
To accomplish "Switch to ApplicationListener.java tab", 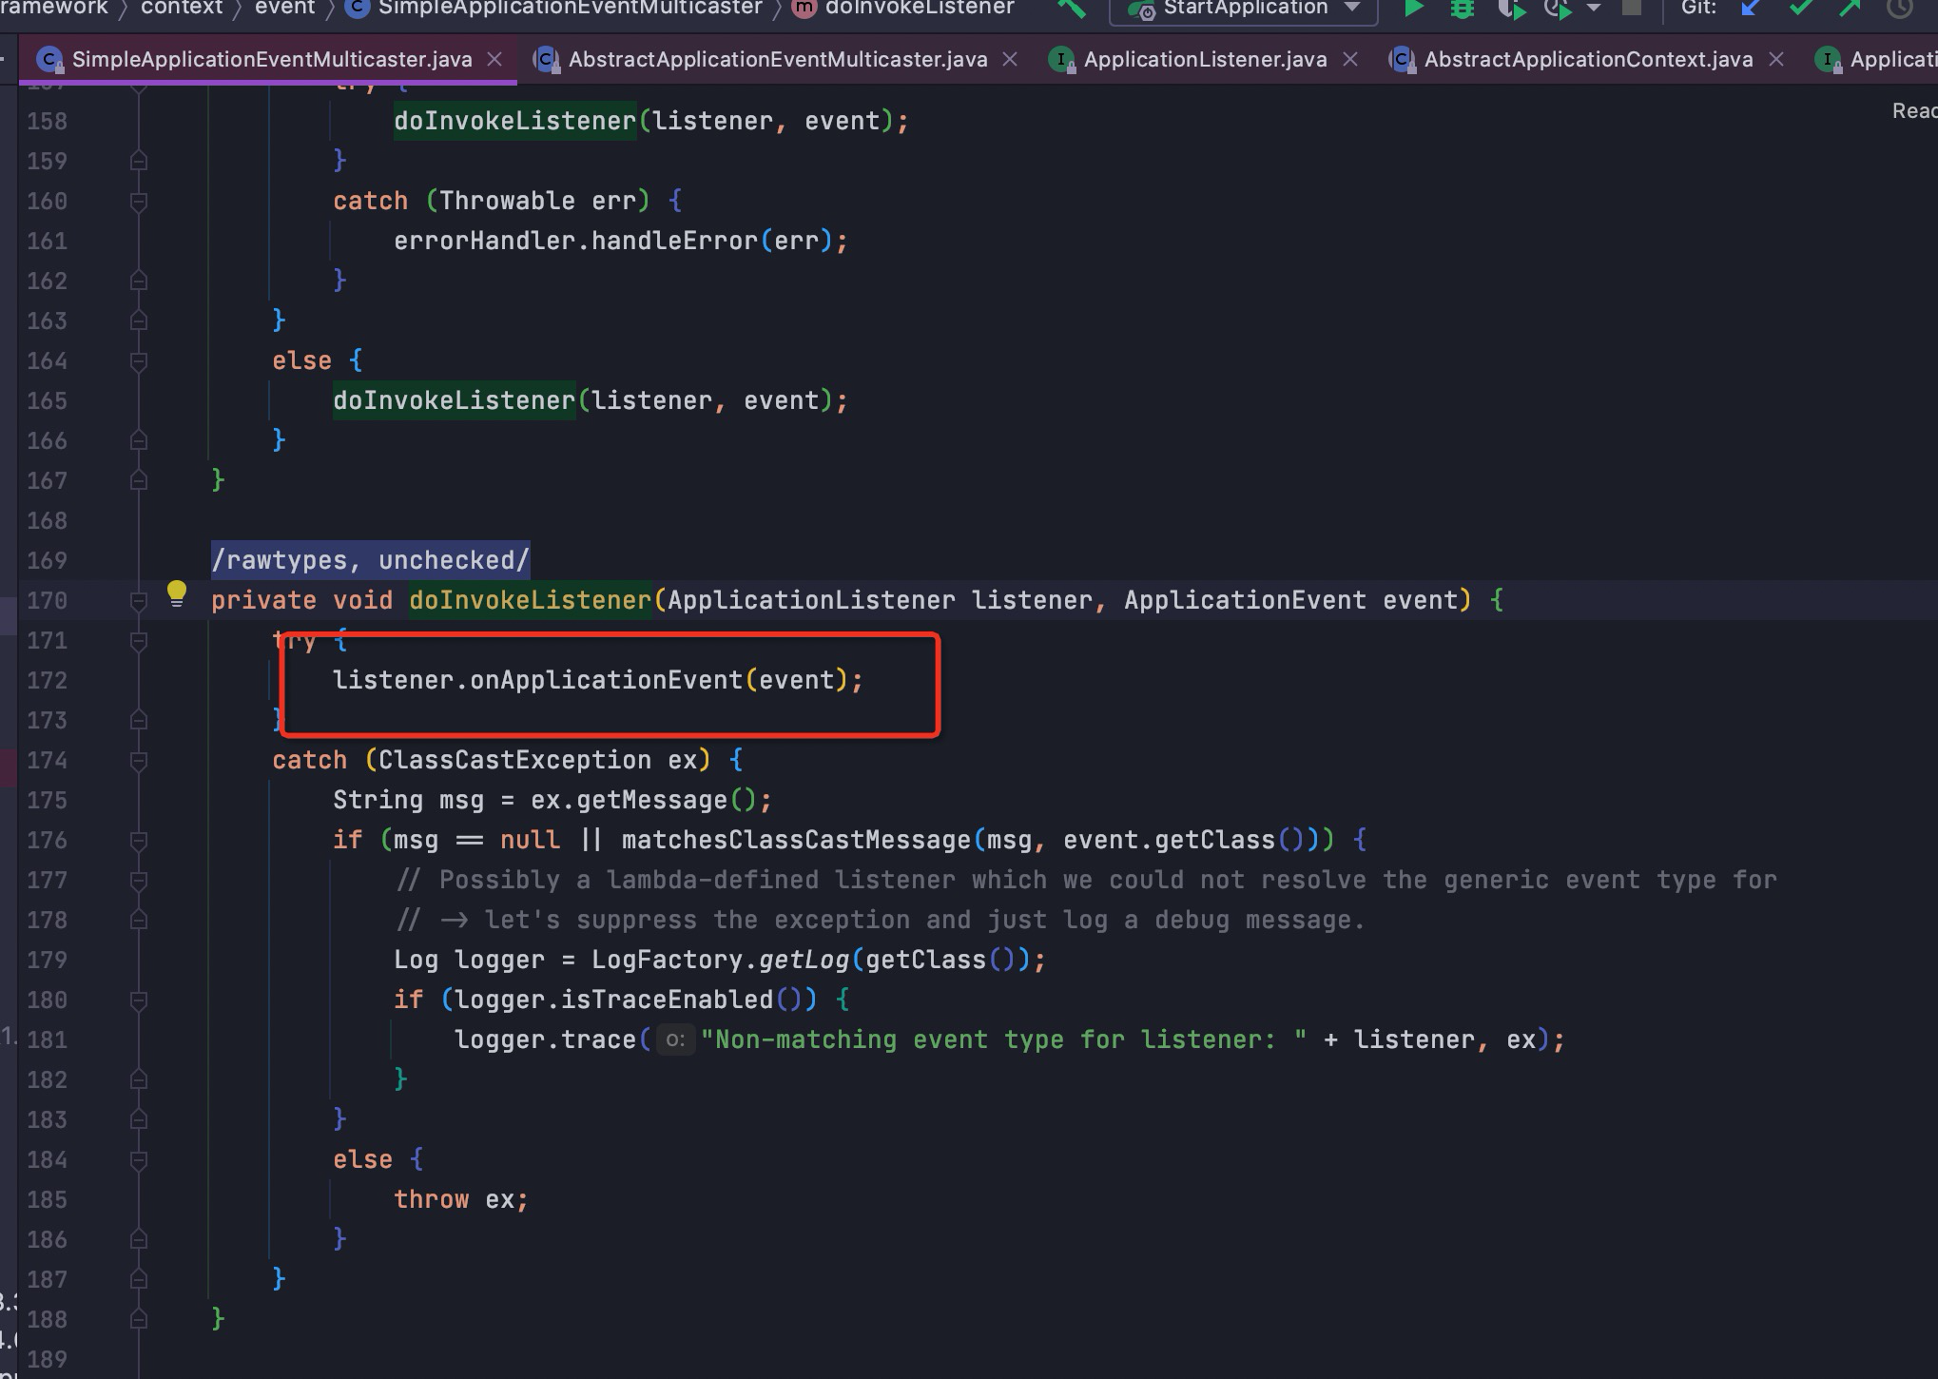I will (1204, 59).
